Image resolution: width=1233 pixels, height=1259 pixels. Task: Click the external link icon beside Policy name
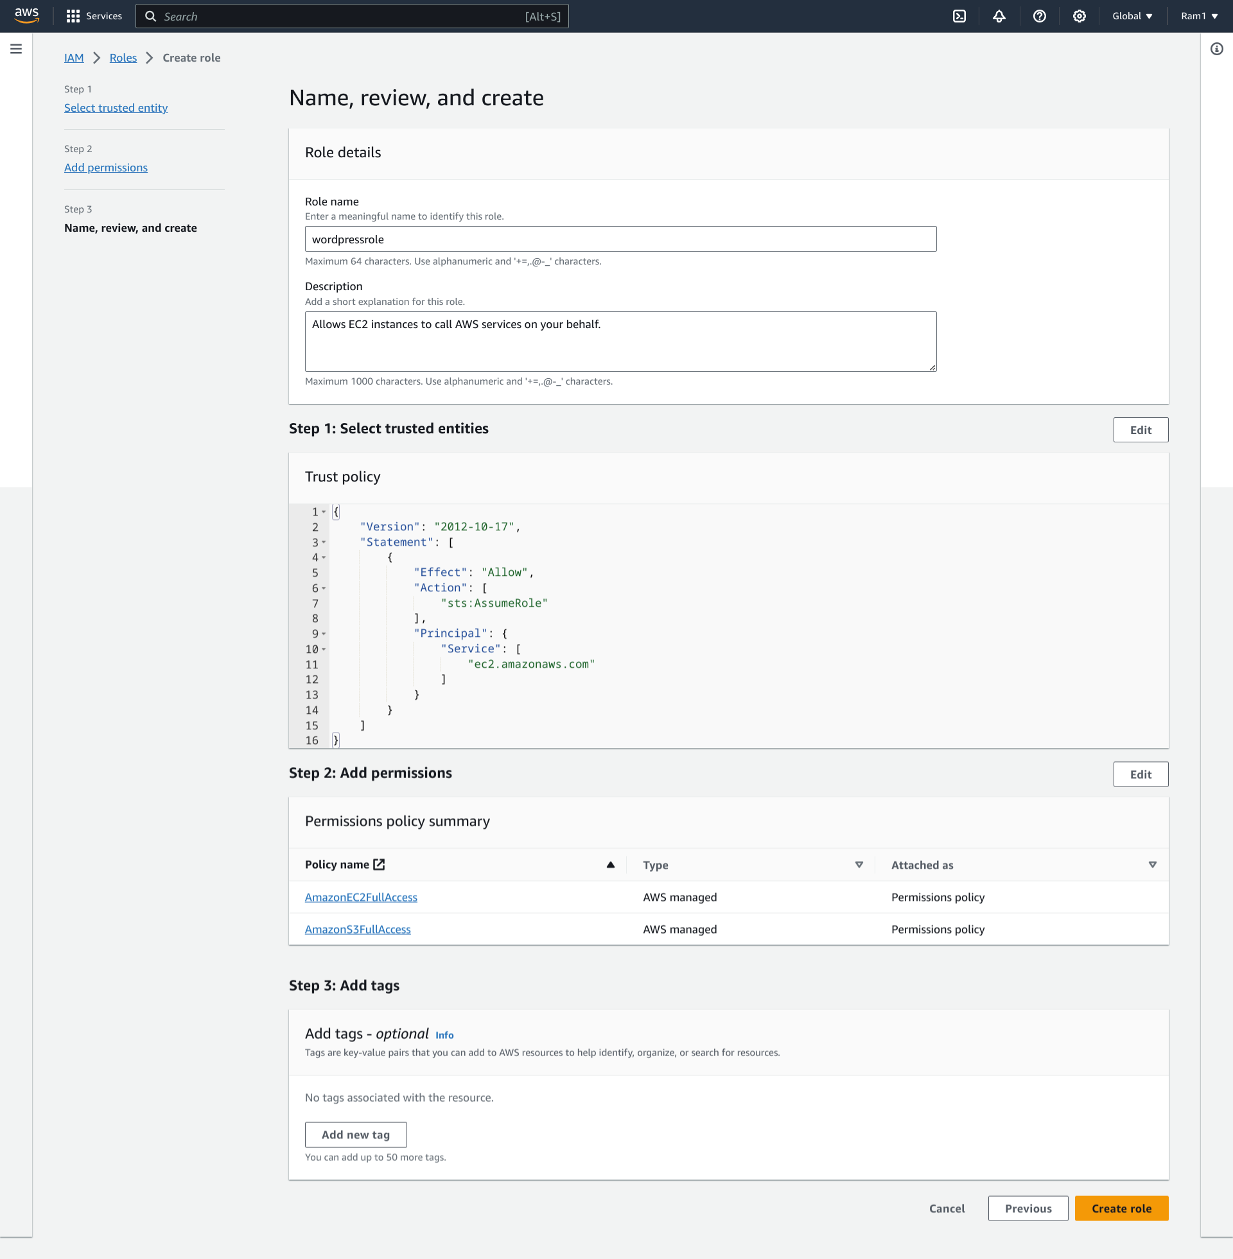[x=380, y=864]
